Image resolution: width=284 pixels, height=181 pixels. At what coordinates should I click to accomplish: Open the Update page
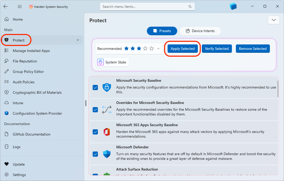(42, 164)
